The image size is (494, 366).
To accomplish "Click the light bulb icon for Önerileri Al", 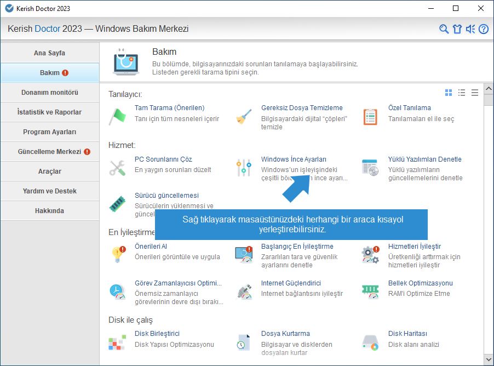I will pyautogui.click(x=118, y=255).
